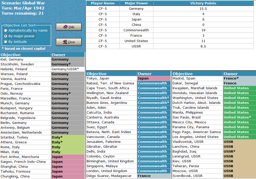Select Alphabetically by name sort option

click(x=26, y=31)
